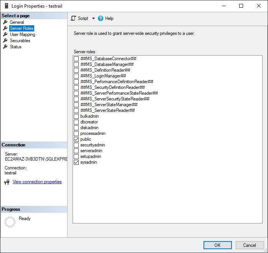Click the Script toolbar icon
This screenshot has height=253, width=268.
pos(74,18)
